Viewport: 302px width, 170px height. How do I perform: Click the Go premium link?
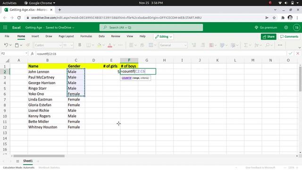point(266,27)
